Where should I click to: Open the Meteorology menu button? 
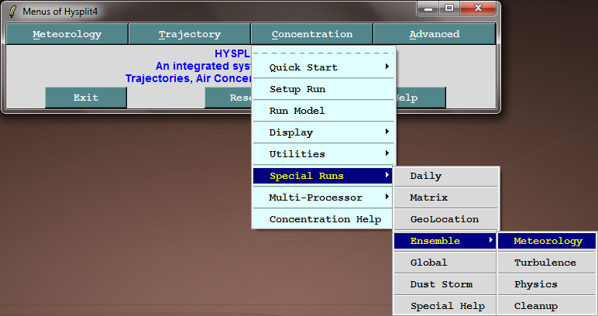click(67, 34)
